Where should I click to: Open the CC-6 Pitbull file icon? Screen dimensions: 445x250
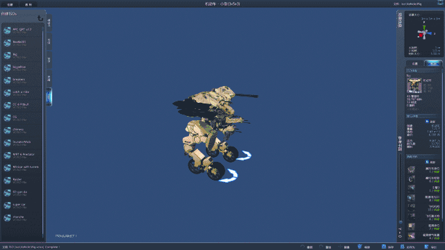tap(7, 105)
